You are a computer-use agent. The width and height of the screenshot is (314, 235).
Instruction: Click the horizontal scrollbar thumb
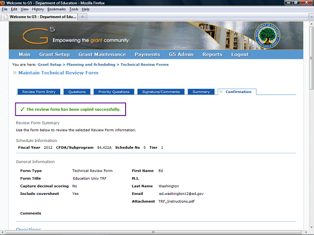pos(154,232)
